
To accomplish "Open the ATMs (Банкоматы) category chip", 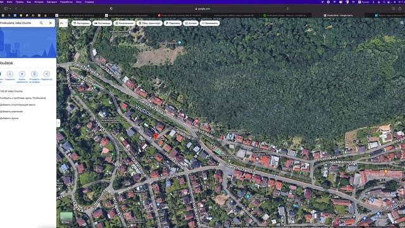I will (x=209, y=23).
